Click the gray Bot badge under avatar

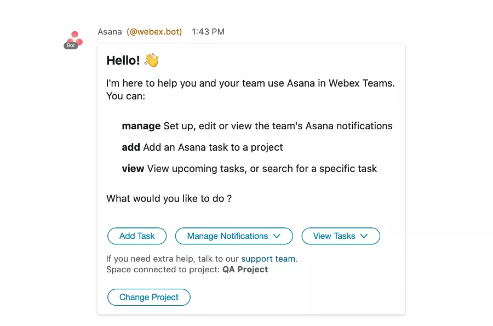coord(70,46)
